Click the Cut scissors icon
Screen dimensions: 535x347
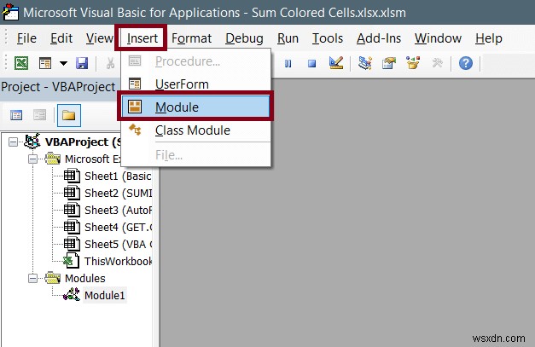pyautogui.click(x=110, y=63)
